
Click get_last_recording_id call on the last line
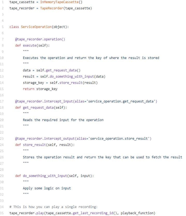pos(93,213)
